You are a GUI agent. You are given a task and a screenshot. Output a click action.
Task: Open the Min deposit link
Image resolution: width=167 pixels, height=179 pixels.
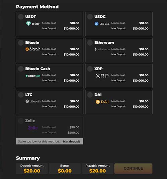71,141
